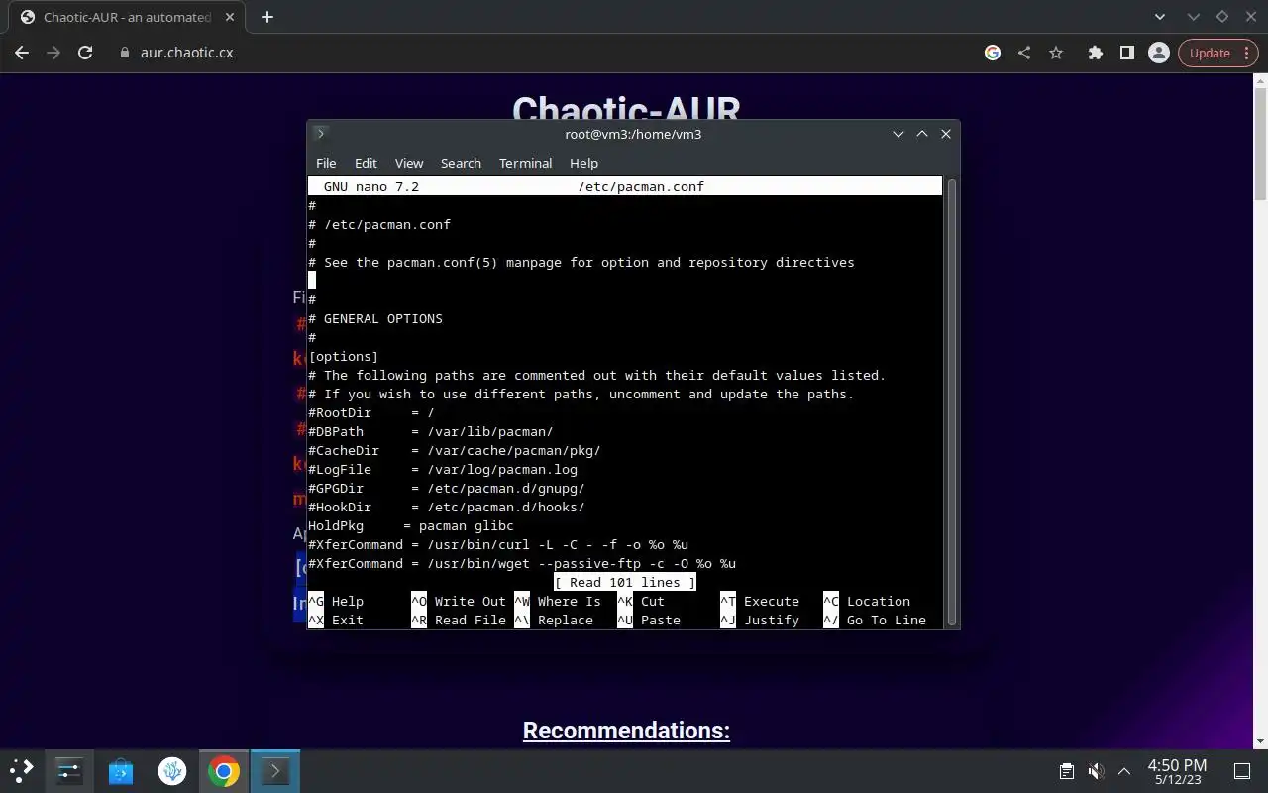Click the Chrome forward arrow
Viewport: 1268px width, 793px height.
[53, 53]
